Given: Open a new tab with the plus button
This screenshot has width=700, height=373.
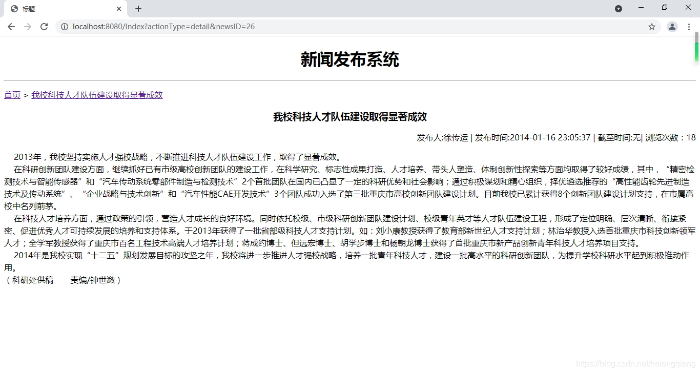Looking at the screenshot, I should (138, 9).
